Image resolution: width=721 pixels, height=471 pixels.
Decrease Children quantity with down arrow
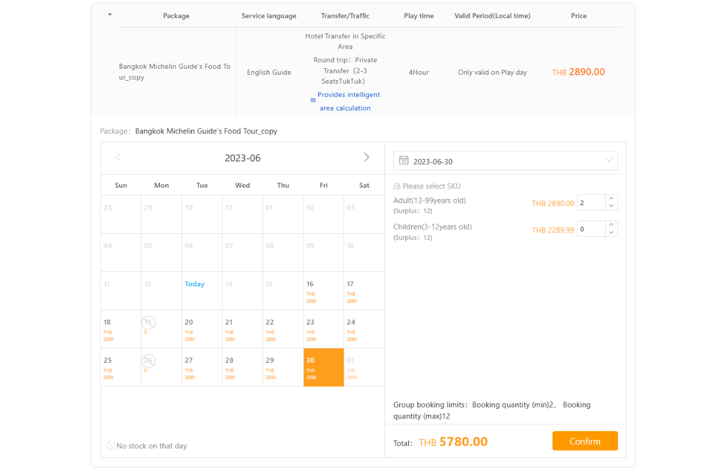click(611, 233)
